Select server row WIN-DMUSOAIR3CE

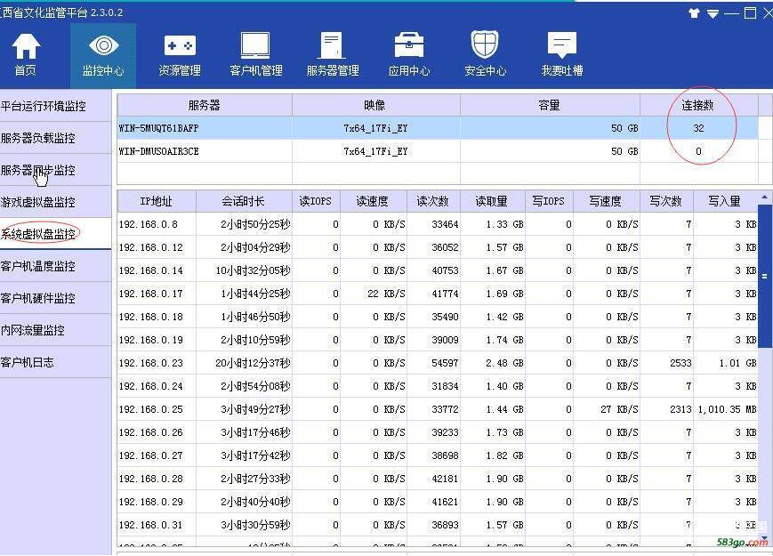click(438, 151)
